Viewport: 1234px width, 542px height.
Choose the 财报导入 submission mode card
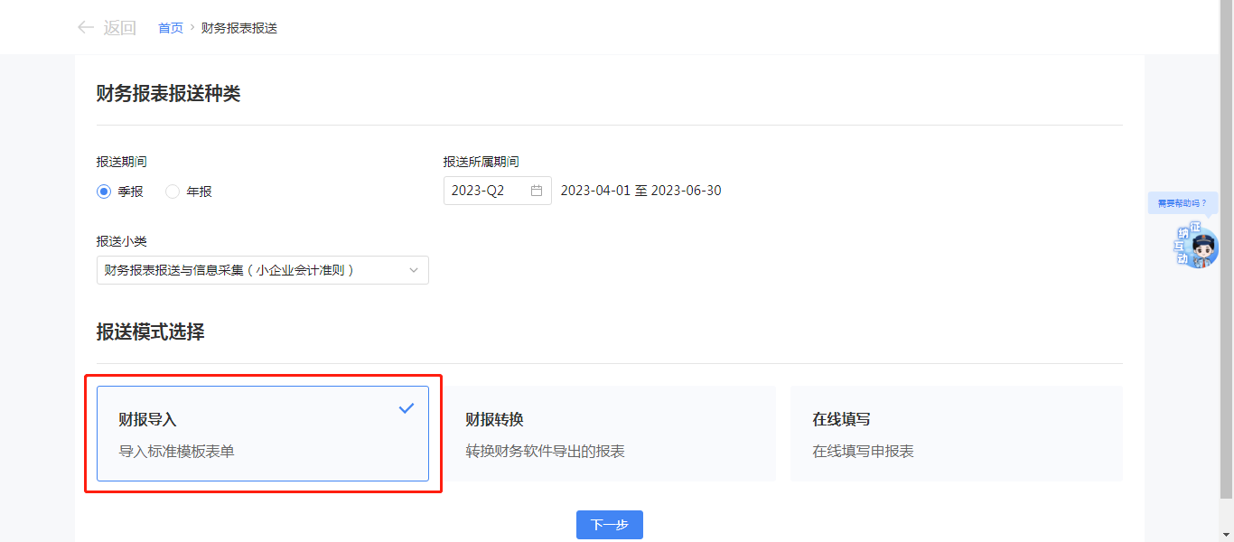click(262, 434)
